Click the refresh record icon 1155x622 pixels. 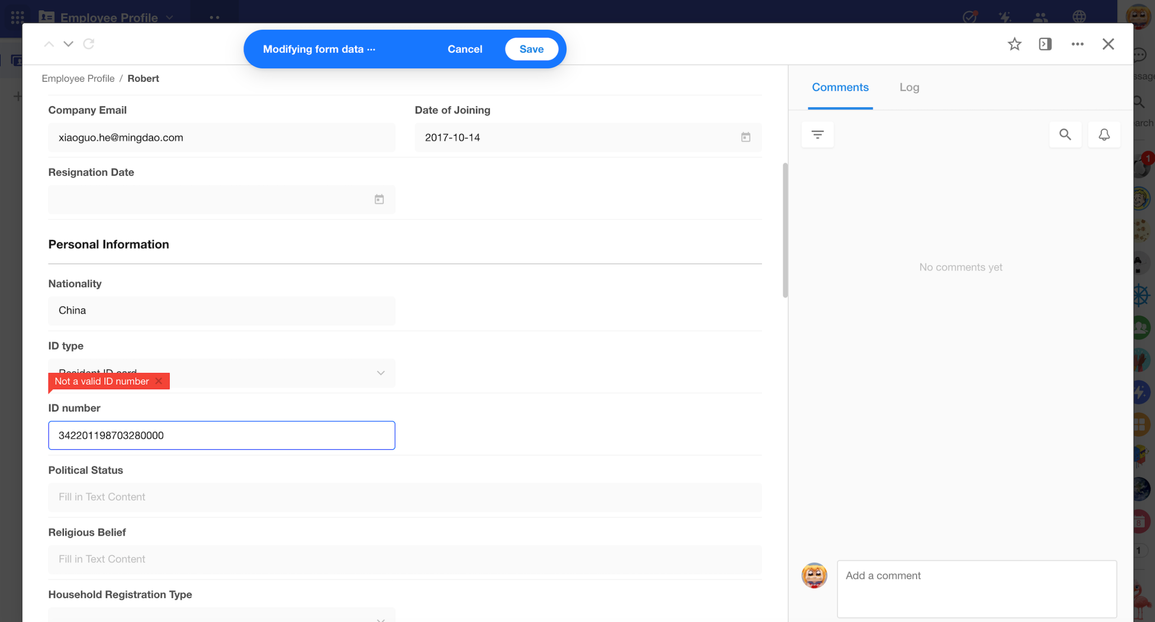point(89,44)
